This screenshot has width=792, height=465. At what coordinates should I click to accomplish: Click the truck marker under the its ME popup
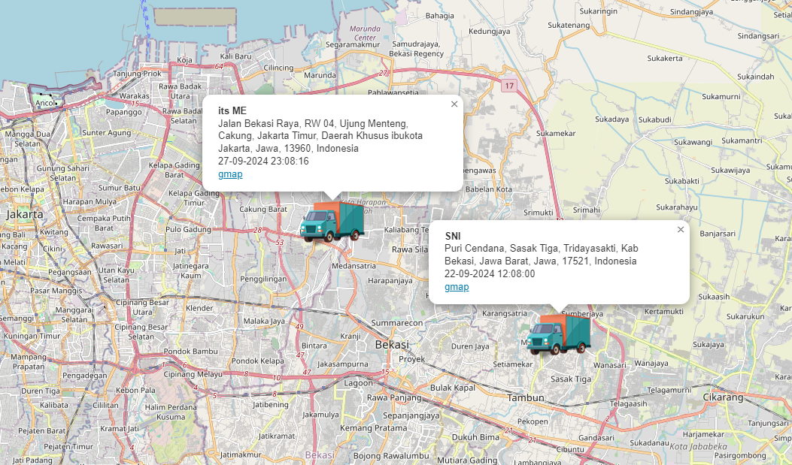331,222
